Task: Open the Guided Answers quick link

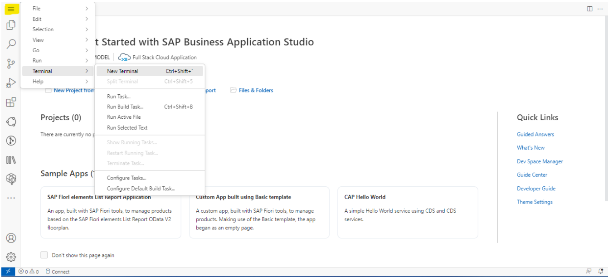Action: pos(535,135)
